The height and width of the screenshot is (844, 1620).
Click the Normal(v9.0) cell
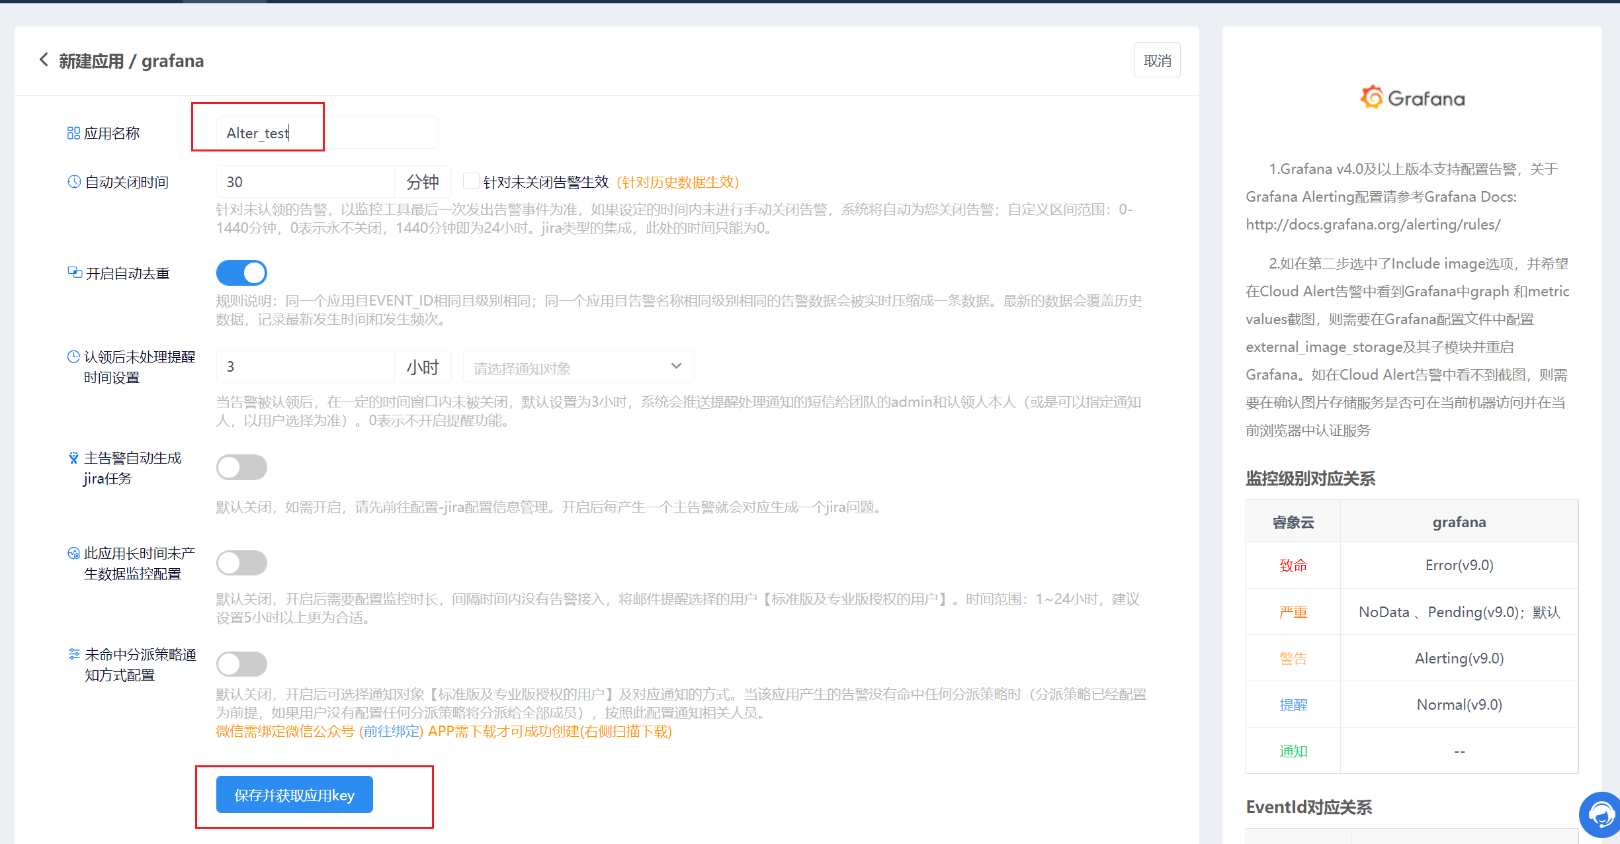tap(1459, 704)
